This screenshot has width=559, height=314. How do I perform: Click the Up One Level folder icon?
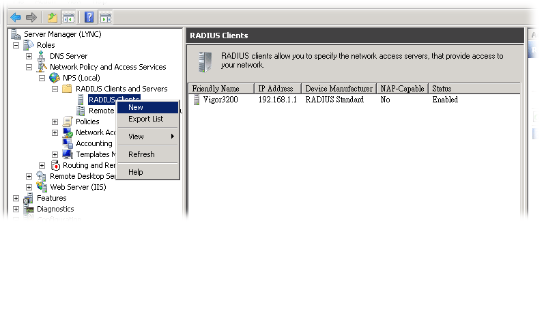pos(53,17)
